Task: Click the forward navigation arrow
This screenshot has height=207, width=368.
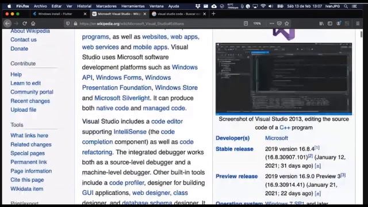Action: (x=16, y=24)
